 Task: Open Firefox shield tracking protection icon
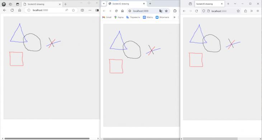[x=203, y=11]
